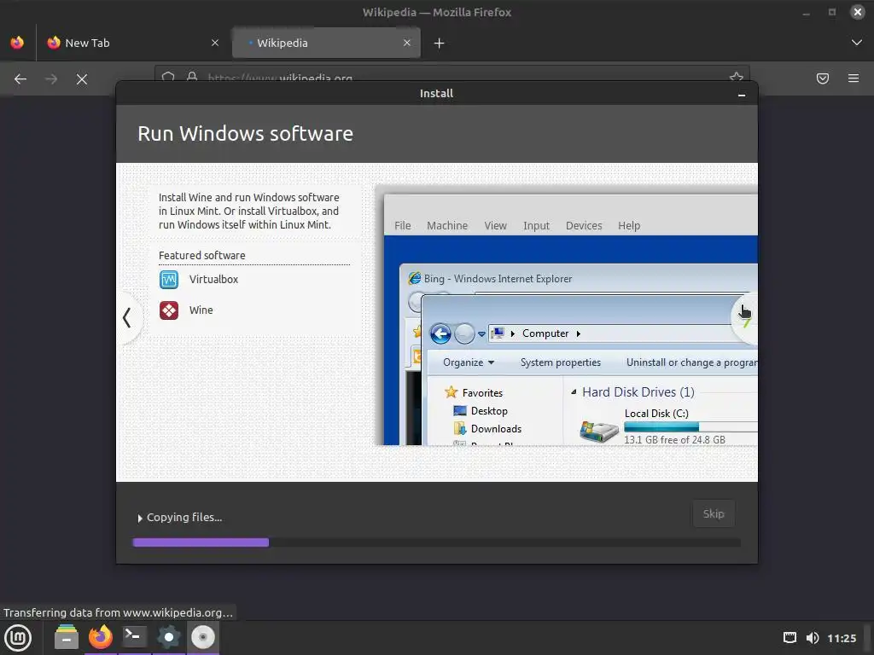Viewport: 874px width, 655px height.
Task: Click the shield tracking protection icon
Action: click(x=168, y=76)
